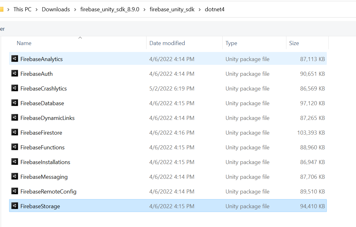The image size is (356, 227).
Task: Click Type cell in FirebaseMessaging row
Action: tap(247, 177)
